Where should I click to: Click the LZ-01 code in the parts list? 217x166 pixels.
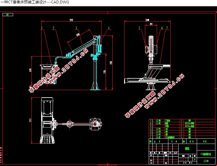click(x=158, y=137)
